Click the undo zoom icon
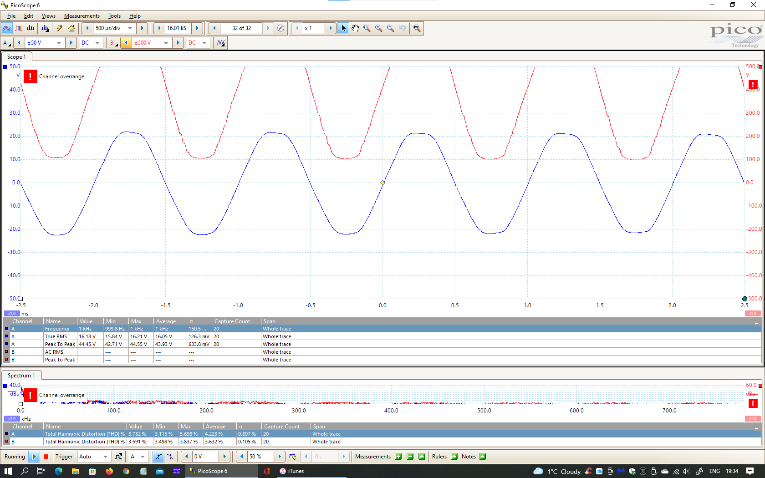765x478 pixels. pos(403,28)
